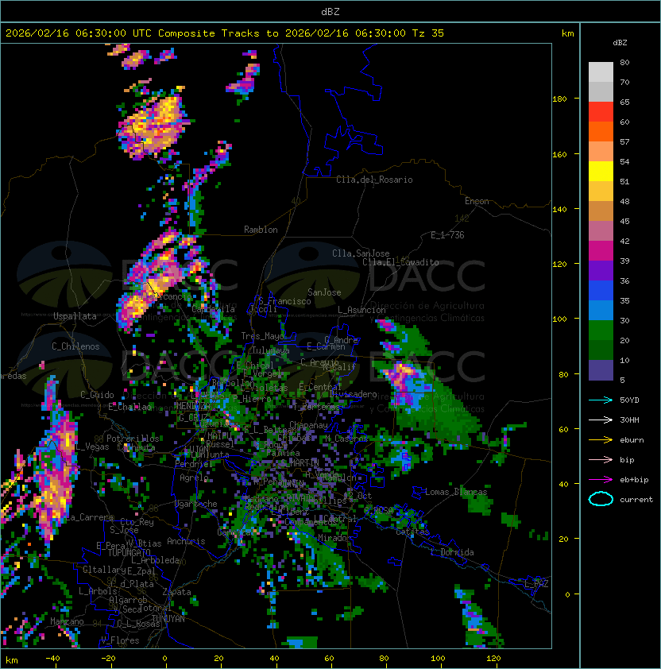Click the 'Anchoris' map label

coord(186,541)
